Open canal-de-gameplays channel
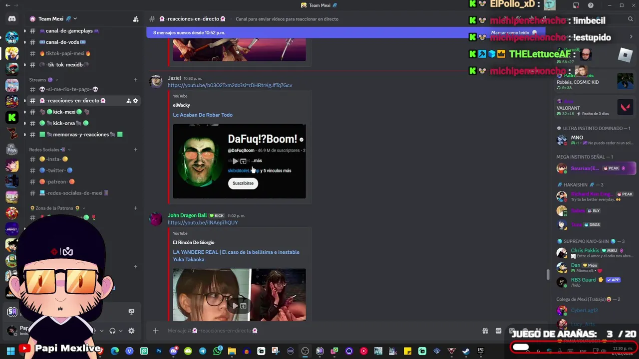Viewport: 639px width, 359px height. tap(83, 31)
